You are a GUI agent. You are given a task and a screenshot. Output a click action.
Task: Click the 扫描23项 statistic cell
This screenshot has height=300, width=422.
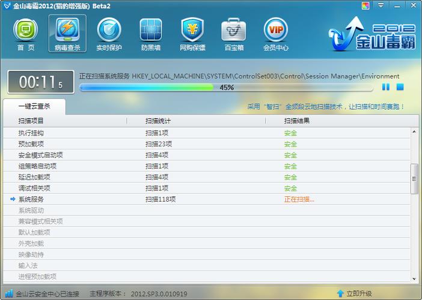tap(159, 144)
